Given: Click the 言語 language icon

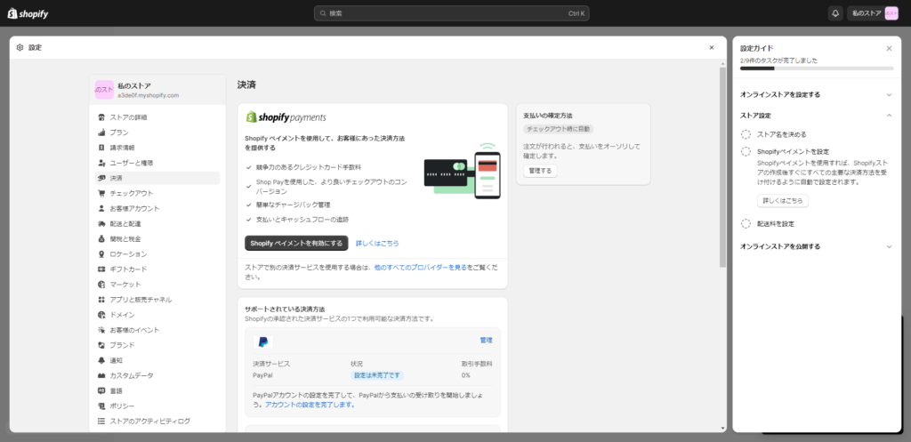Looking at the screenshot, I should (101, 390).
